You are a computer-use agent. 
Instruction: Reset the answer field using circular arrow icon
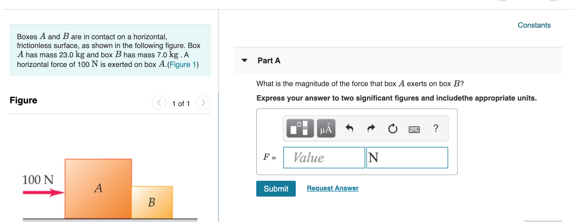[393, 129]
